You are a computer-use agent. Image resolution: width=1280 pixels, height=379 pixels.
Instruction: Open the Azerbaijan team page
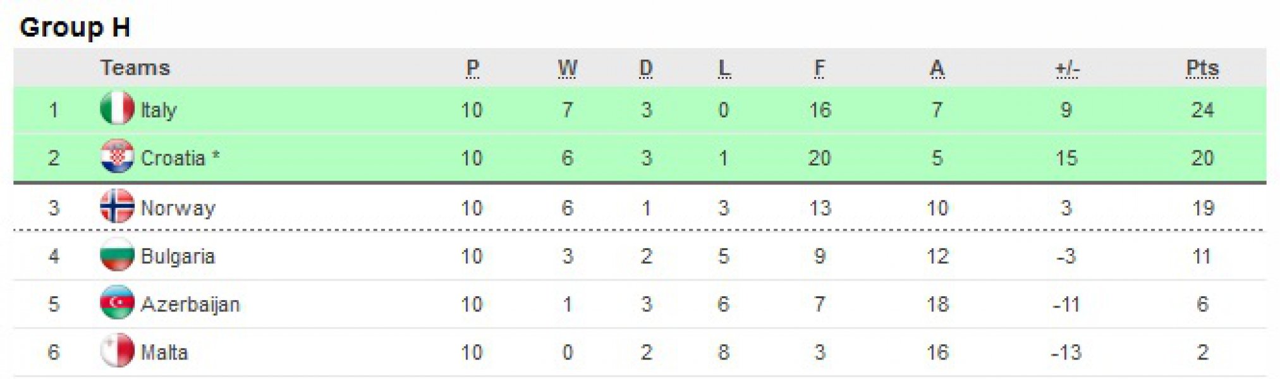click(190, 304)
